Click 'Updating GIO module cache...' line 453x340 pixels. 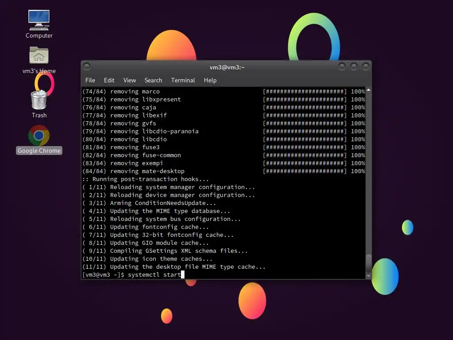tap(145, 243)
